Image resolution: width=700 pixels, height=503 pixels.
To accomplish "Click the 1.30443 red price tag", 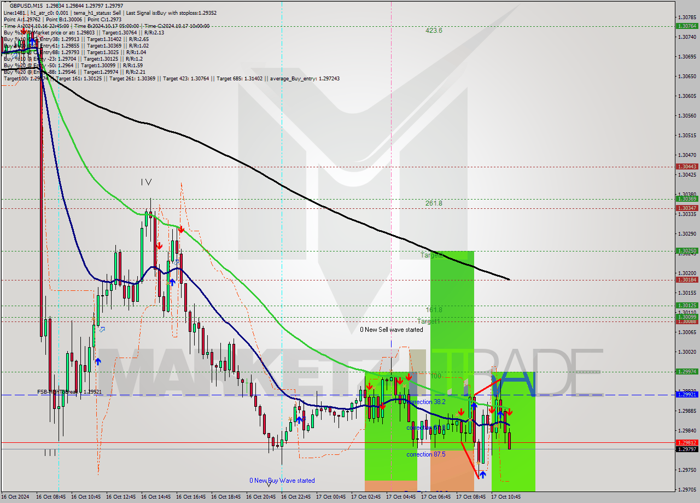I will tap(686, 166).
